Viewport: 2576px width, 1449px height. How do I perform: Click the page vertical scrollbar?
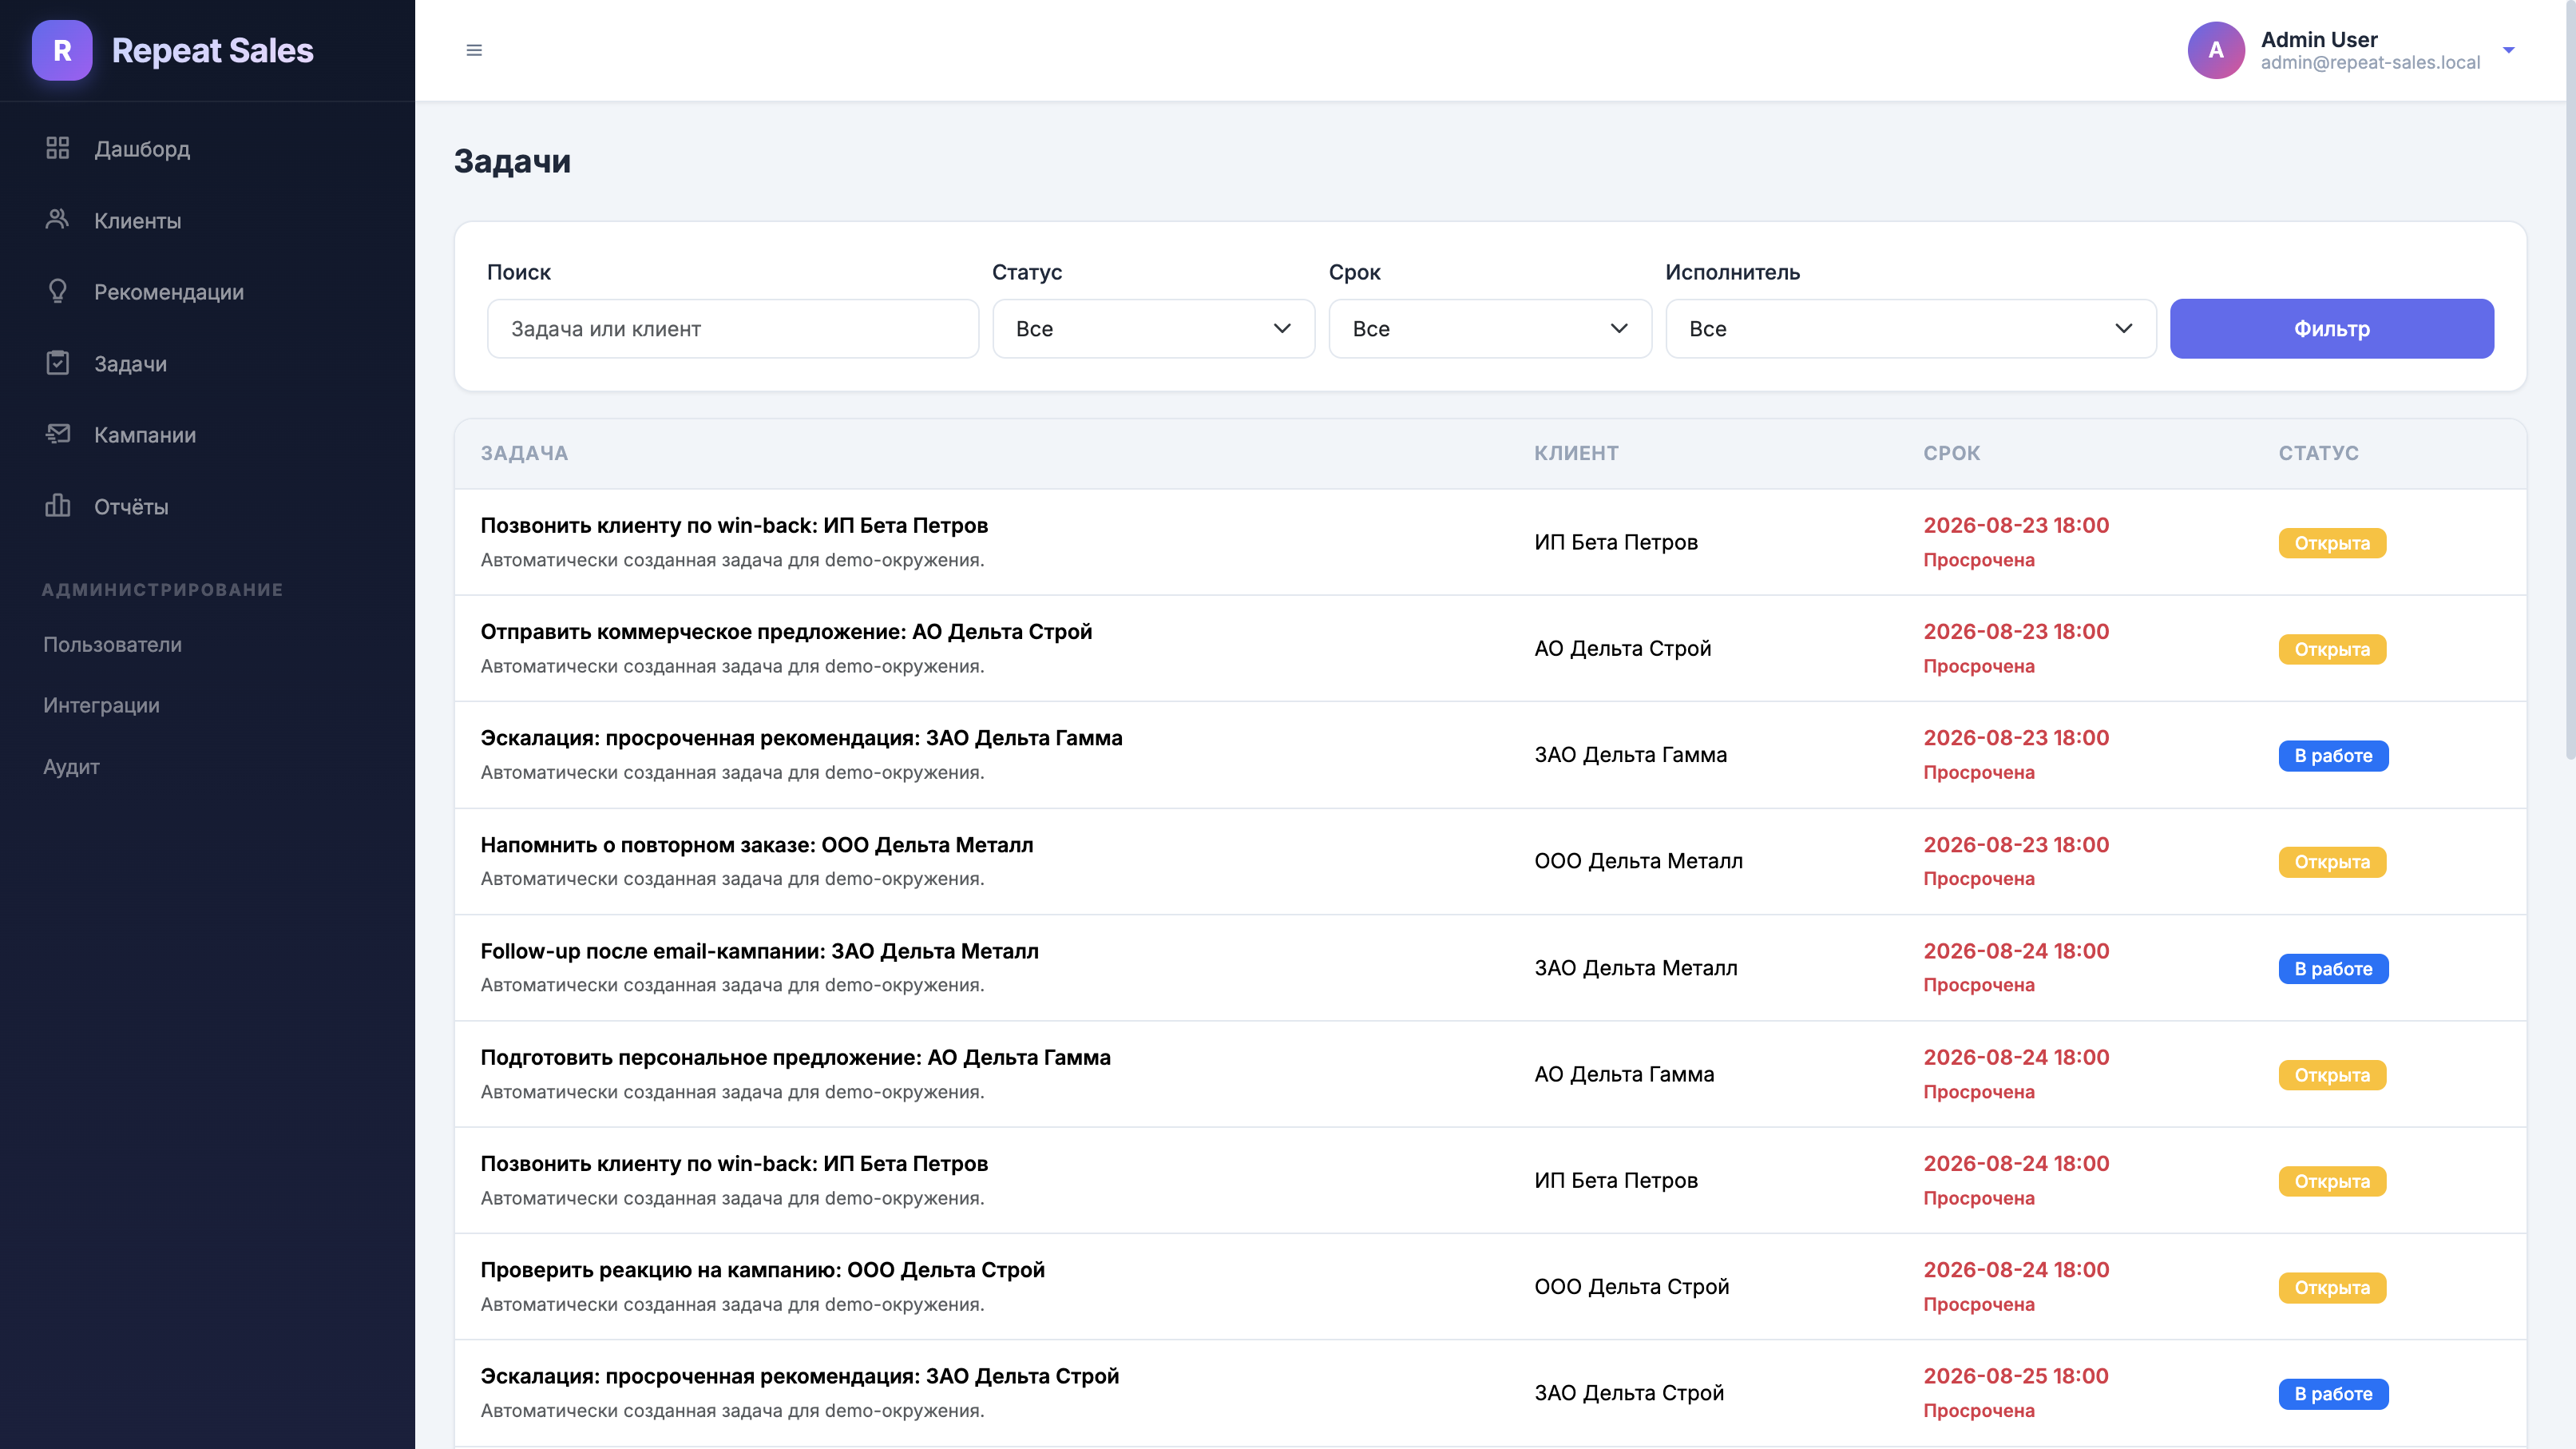tap(2570, 380)
